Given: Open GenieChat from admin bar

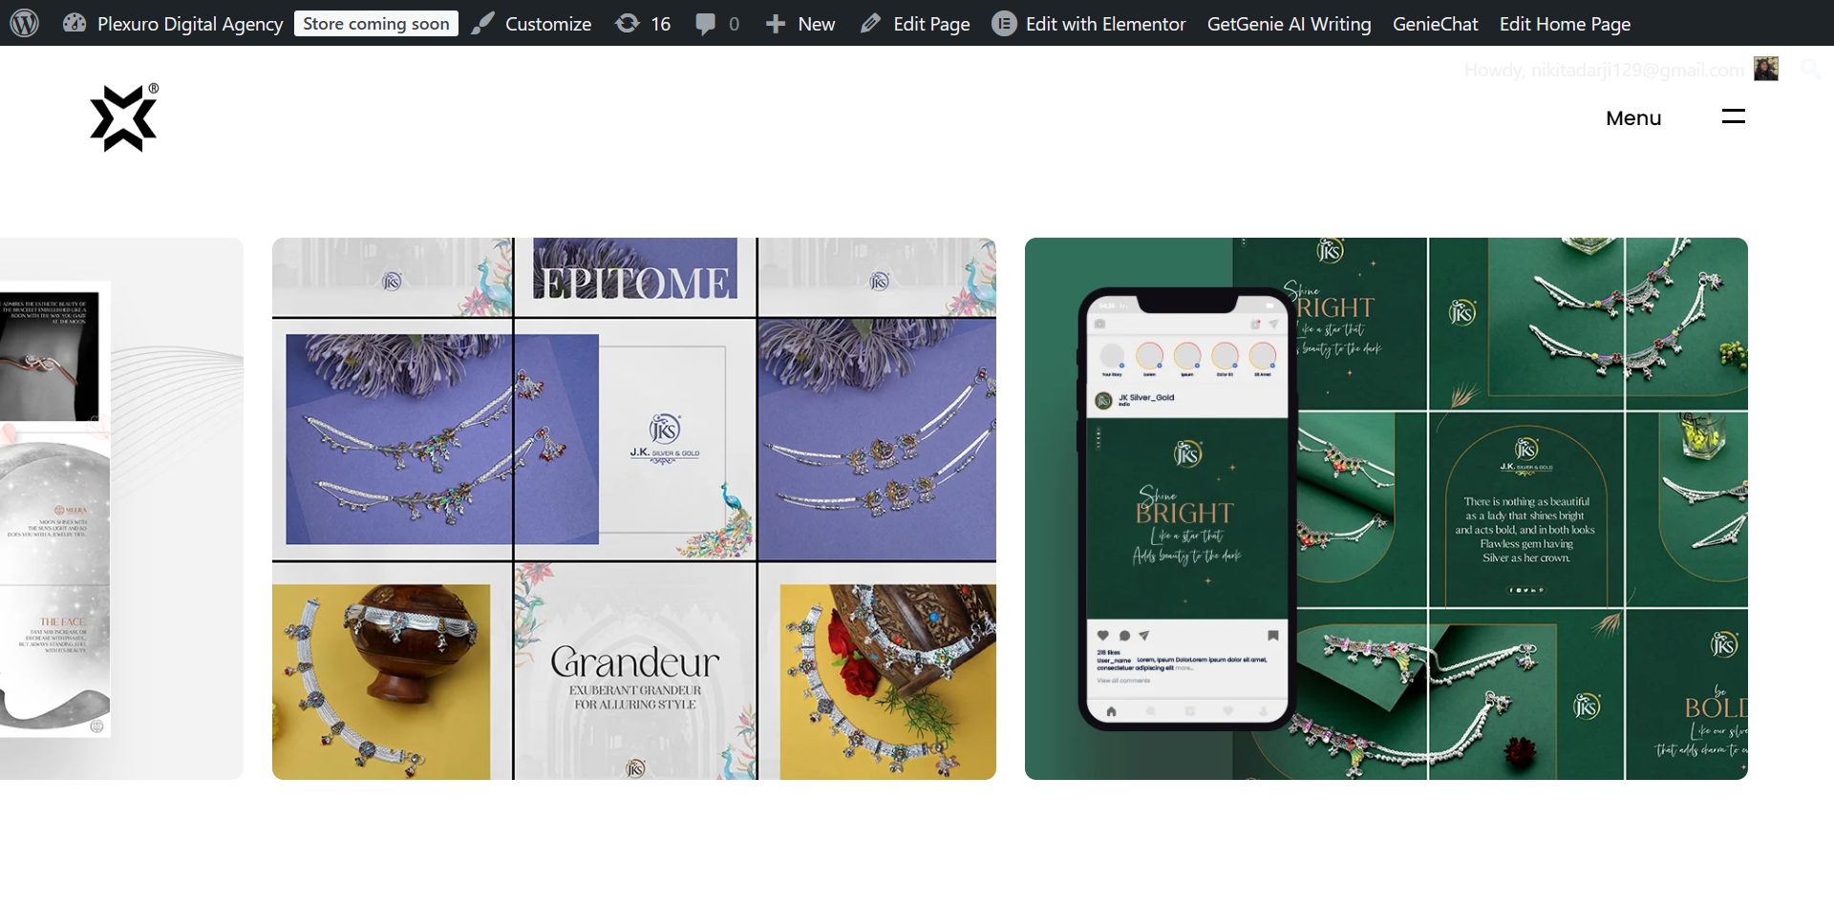Looking at the screenshot, I should 1435,24.
